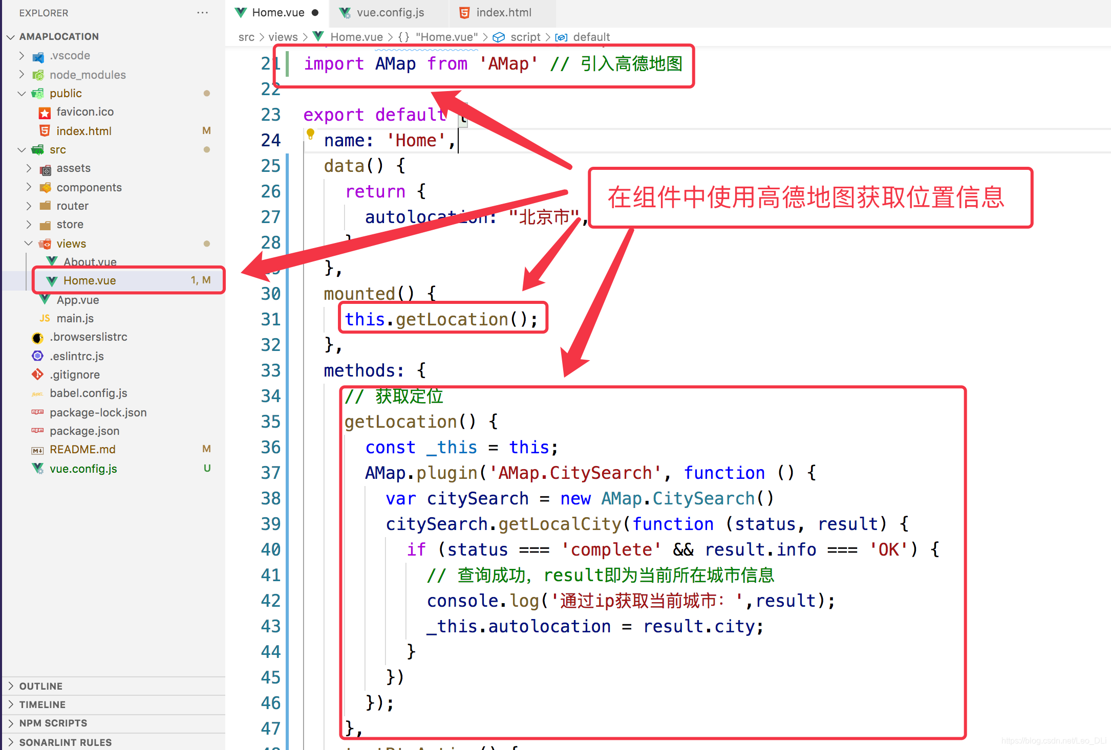1111x750 pixels.
Task: Click the Explorer more actions ellipsis
Action: point(202,13)
